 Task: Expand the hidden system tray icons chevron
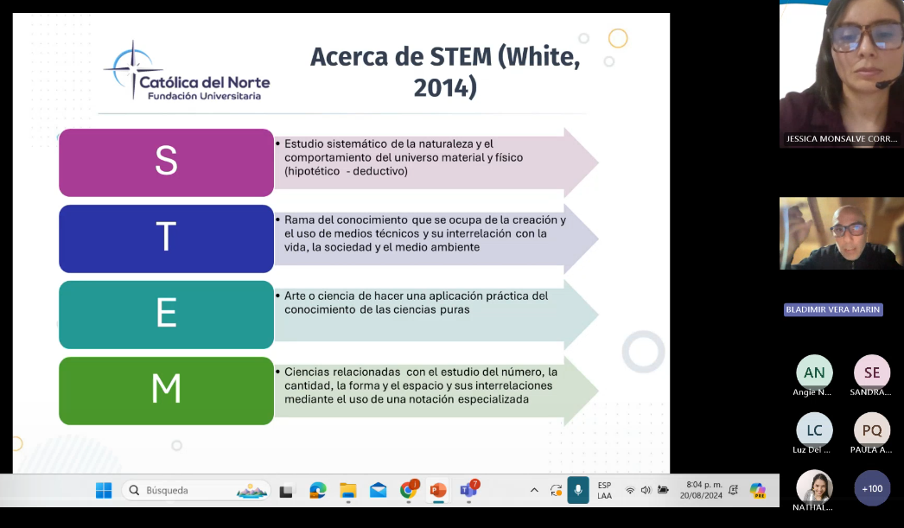coord(534,490)
